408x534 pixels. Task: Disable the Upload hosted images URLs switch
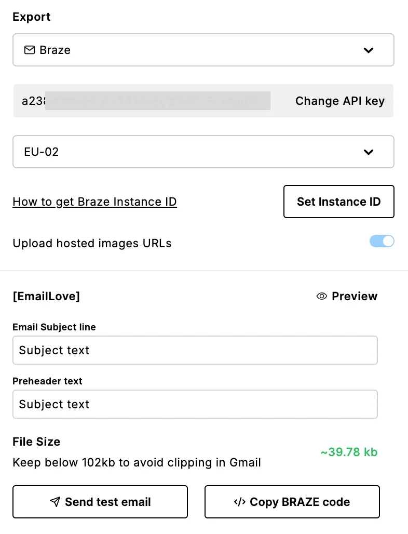click(x=382, y=242)
